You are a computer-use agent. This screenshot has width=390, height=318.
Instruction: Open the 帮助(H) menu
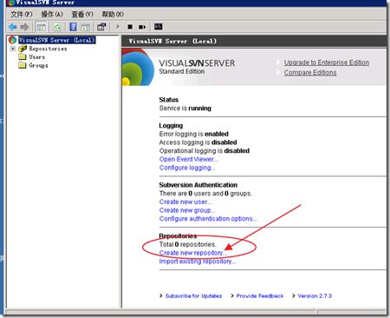(x=113, y=14)
